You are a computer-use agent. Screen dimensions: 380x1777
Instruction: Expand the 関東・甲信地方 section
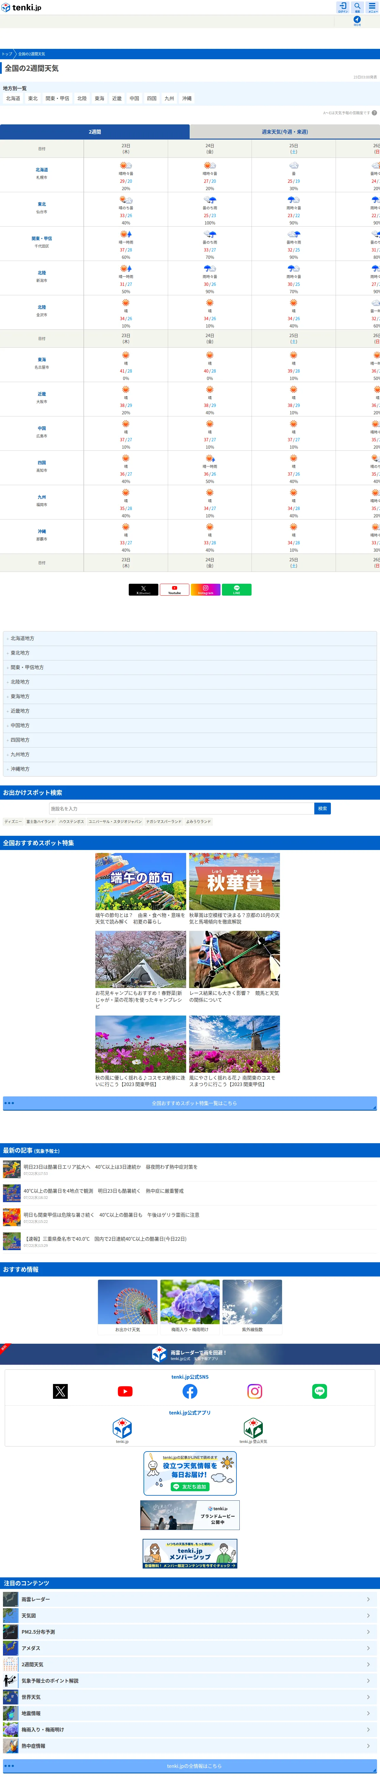tap(190, 668)
